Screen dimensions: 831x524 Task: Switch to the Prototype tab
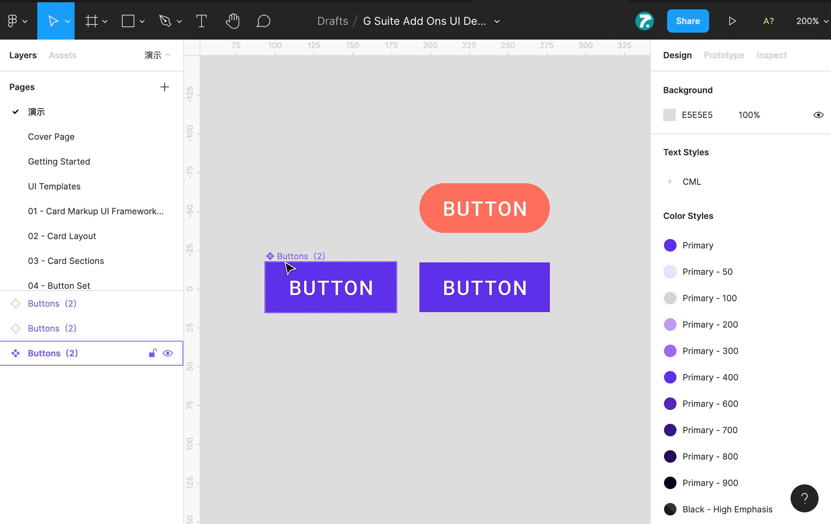[x=724, y=55]
